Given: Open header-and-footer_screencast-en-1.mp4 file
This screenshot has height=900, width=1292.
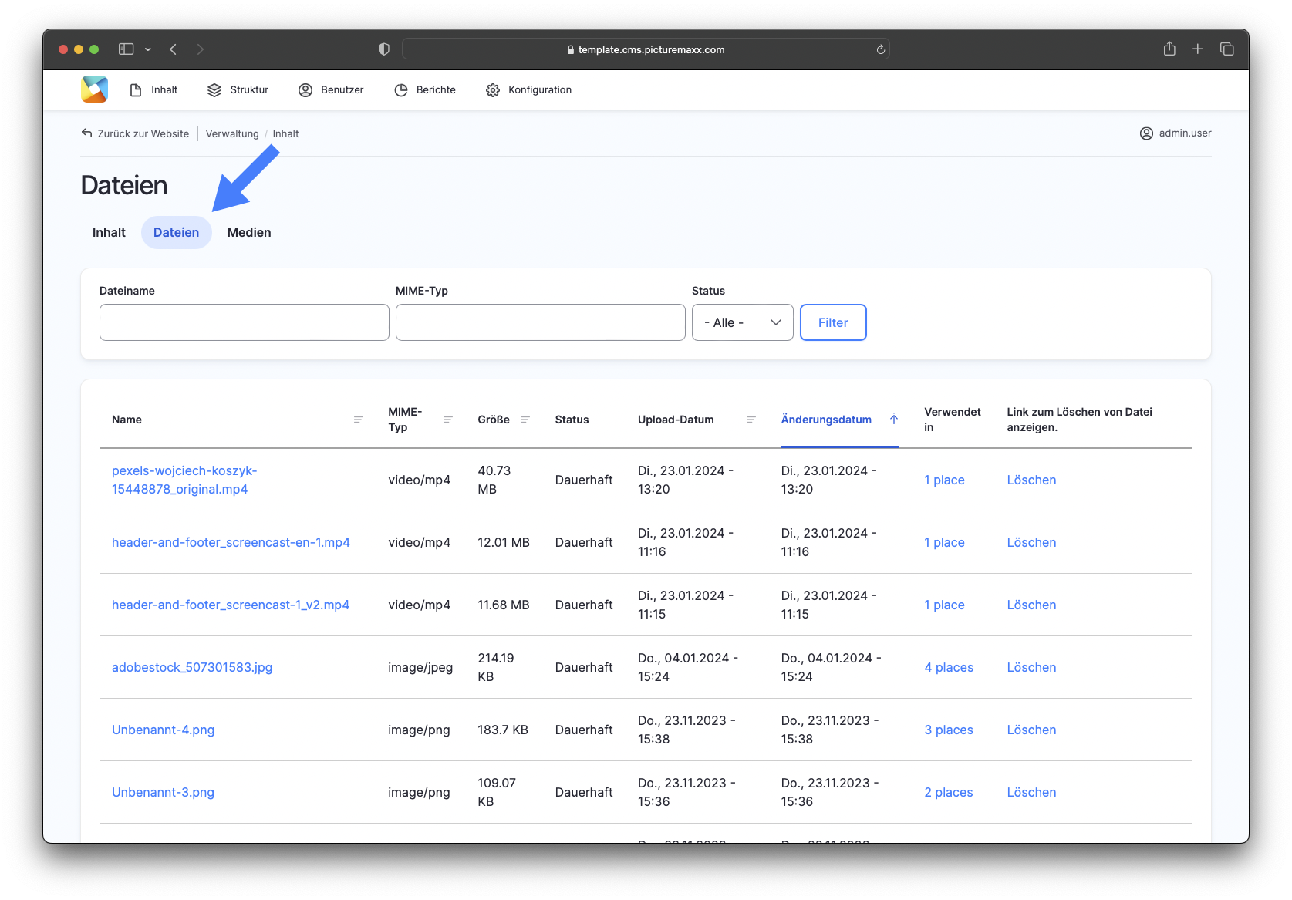Looking at the screenshot, I should (x=231, y=542).
